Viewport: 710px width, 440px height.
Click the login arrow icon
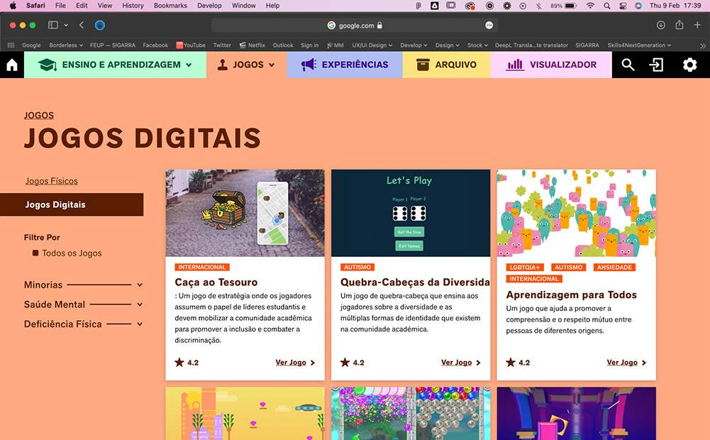(x=657, y=65)
